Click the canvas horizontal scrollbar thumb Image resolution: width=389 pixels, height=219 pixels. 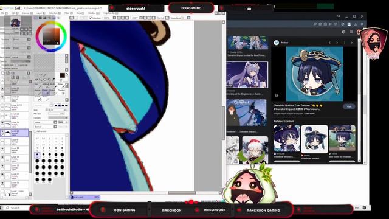click(x=182, y=193)
